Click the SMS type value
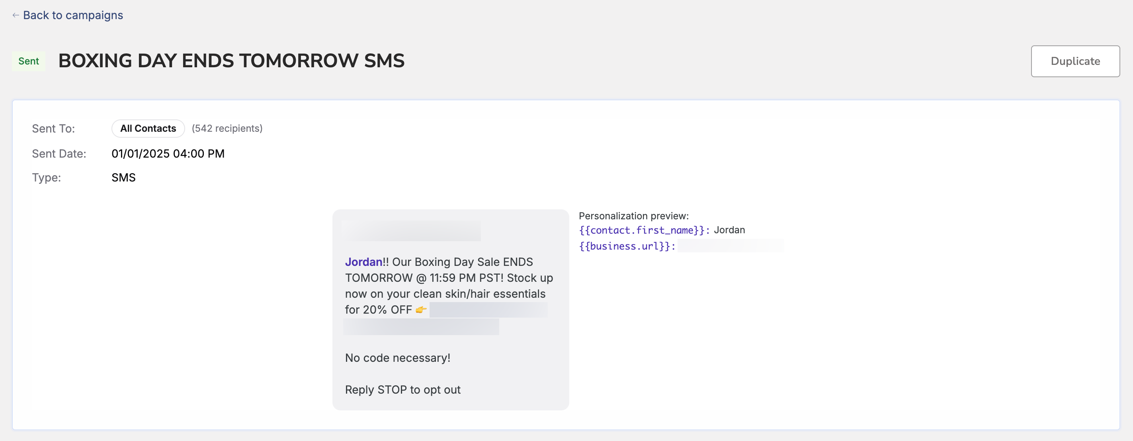This screenshot has width=1133, height=441. 123,178
